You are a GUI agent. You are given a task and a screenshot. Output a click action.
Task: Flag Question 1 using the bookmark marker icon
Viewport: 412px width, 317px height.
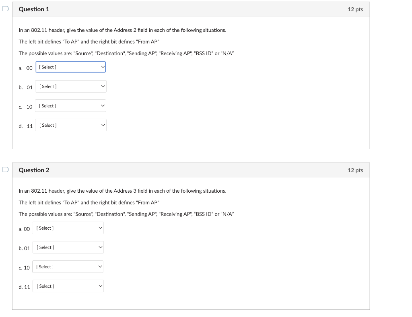pyautogui.click(x=5, y=8)
